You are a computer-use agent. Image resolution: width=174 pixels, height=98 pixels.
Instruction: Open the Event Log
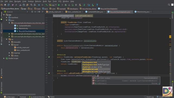pyautogui.click(x=149, y=97)
